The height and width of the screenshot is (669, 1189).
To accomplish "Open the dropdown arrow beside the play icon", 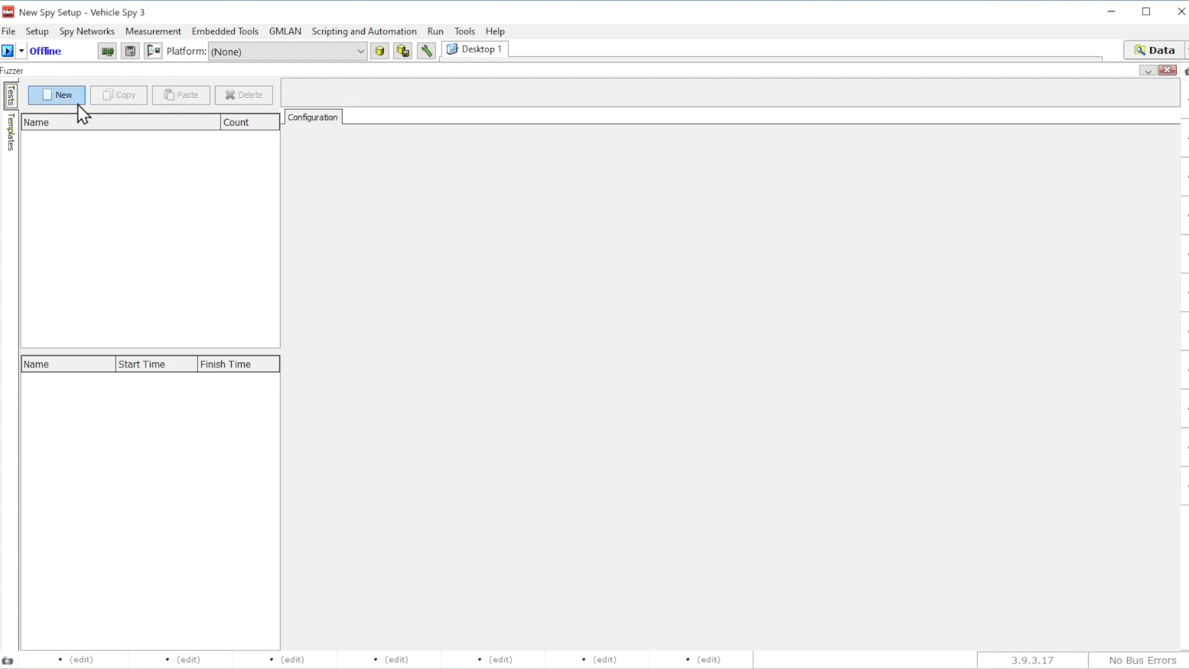I will (x=22, y=51).
